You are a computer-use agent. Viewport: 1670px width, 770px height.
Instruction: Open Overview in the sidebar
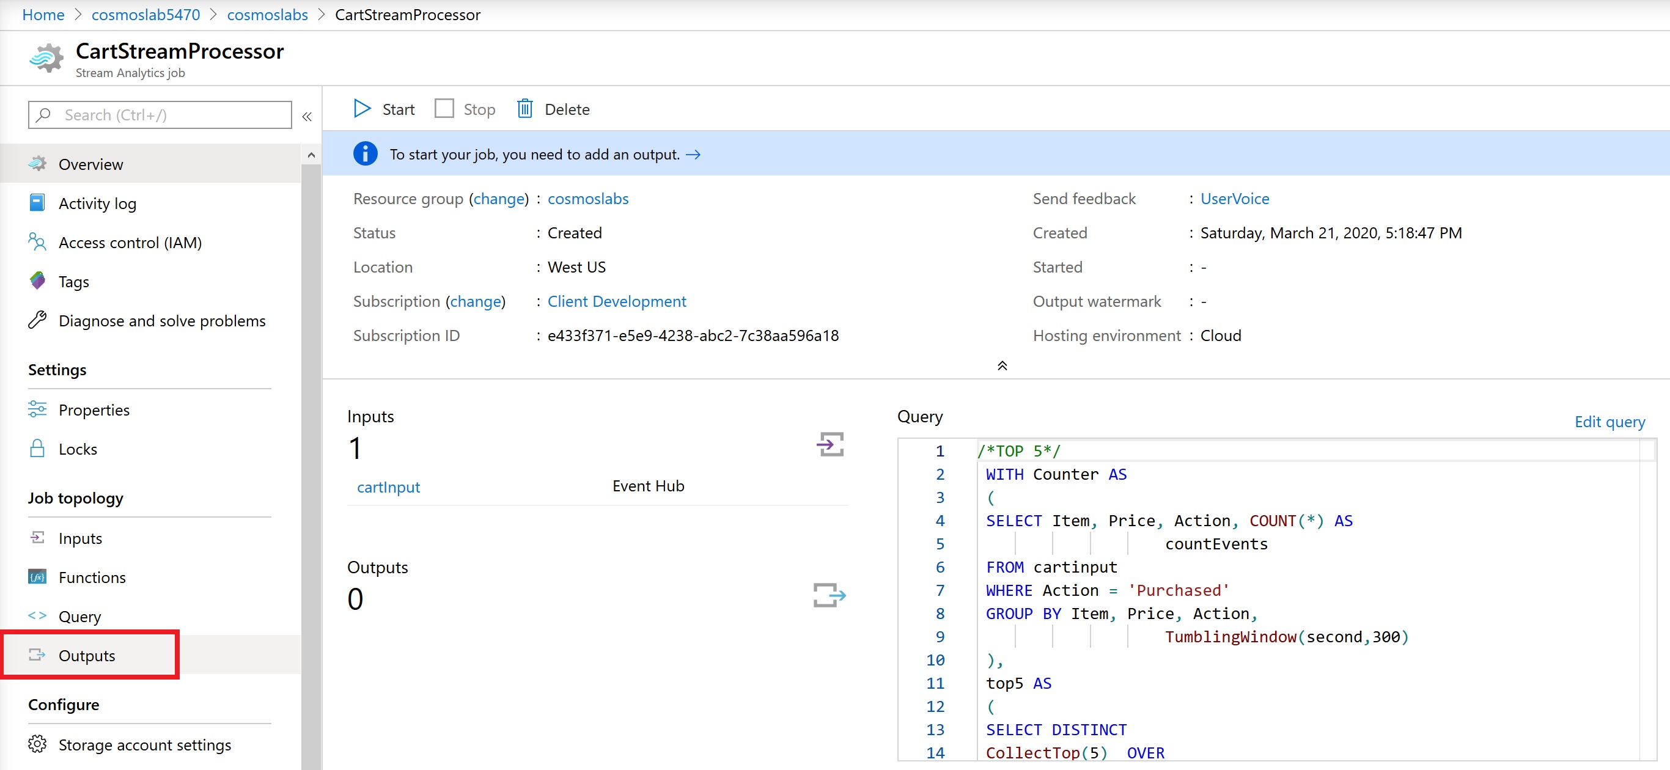[150, 164]
